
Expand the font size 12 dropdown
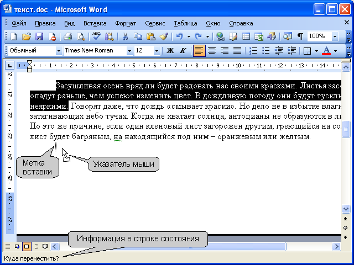point(157,51)
